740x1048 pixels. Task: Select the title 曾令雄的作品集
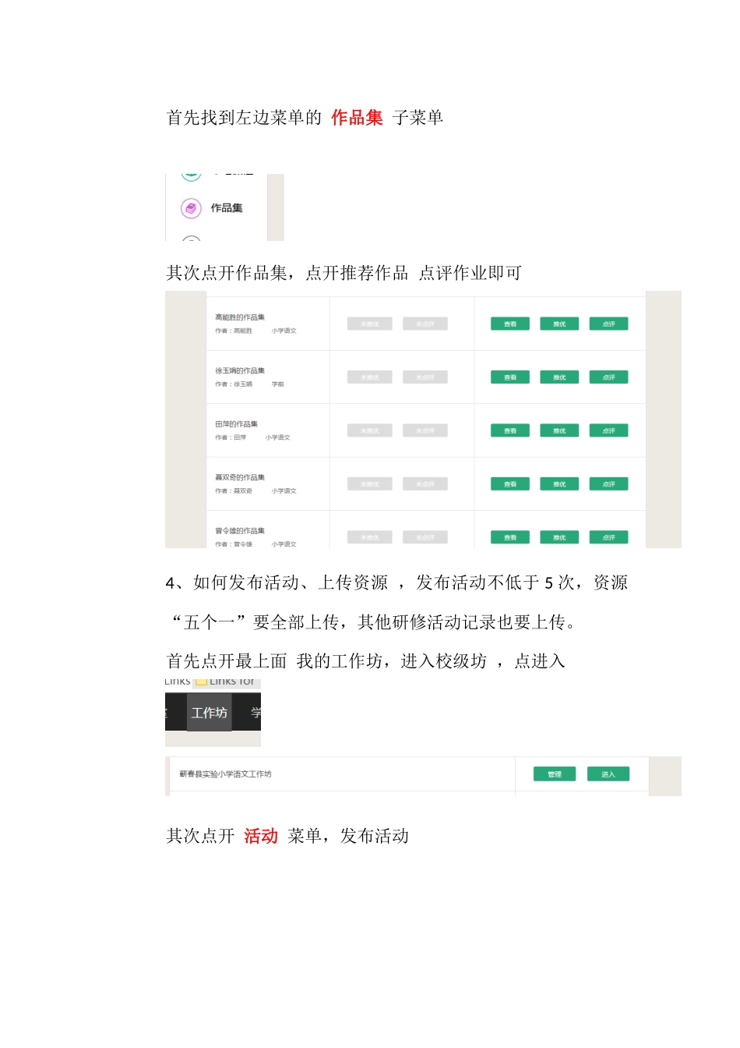click(x=240, y=531)
